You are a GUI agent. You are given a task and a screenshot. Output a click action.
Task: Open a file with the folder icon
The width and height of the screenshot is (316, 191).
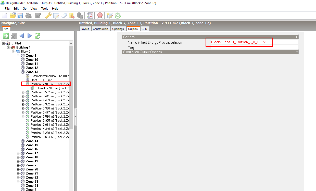13,15
